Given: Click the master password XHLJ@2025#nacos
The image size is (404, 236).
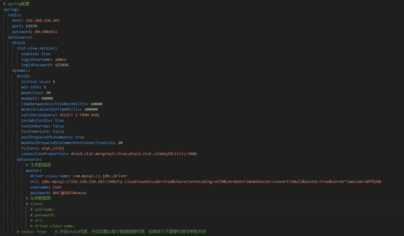Looking at the screenshot, I should (69, 193).
